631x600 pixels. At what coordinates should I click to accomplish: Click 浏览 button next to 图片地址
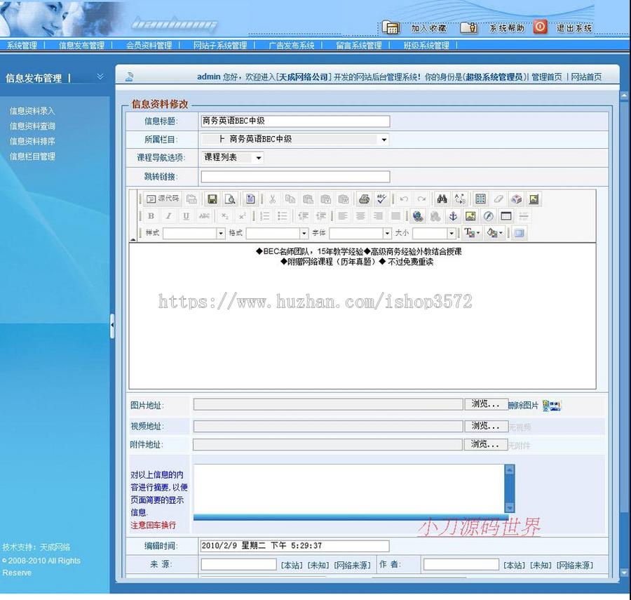[485, 403]
